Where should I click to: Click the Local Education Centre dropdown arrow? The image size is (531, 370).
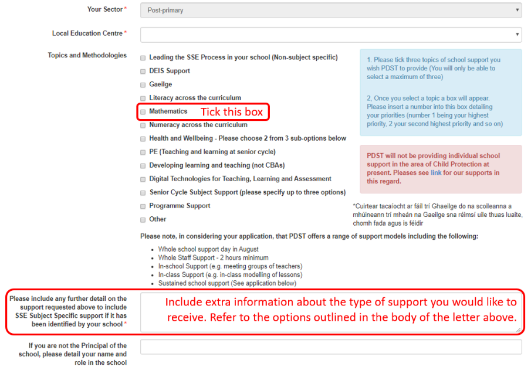pos(516,35)
